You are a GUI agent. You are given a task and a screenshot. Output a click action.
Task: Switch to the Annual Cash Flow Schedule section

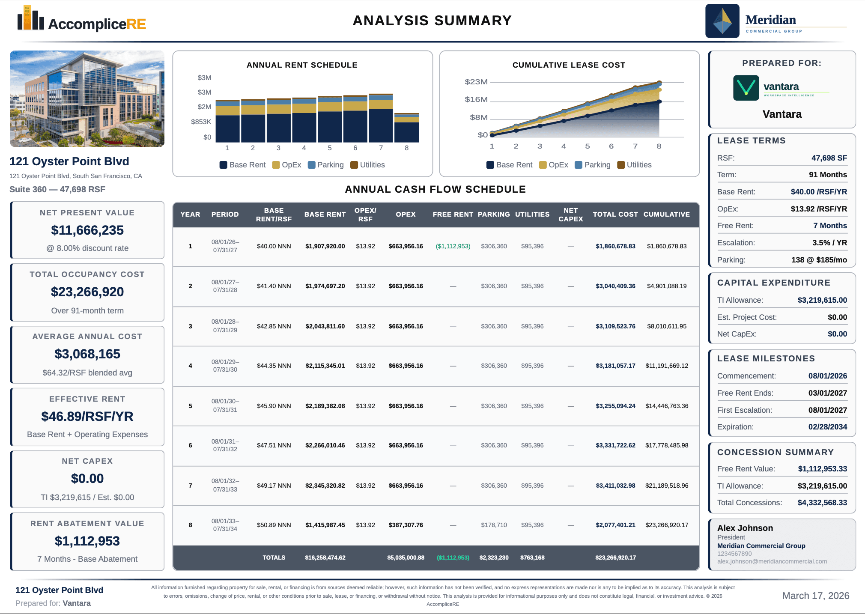point(435,189)
